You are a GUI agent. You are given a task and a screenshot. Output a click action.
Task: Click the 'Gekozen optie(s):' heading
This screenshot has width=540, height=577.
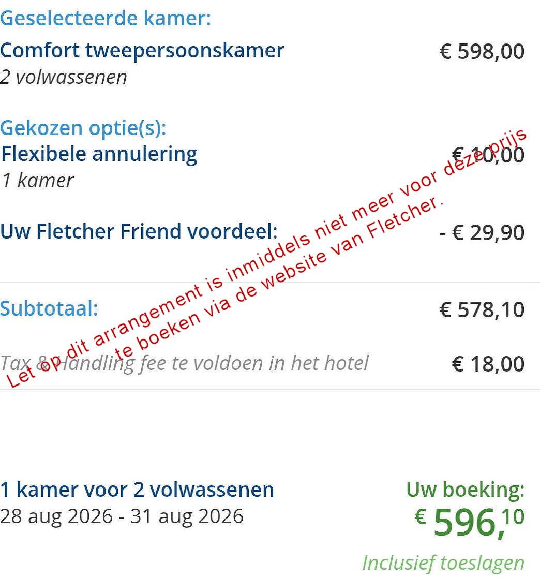coord(83,127)
